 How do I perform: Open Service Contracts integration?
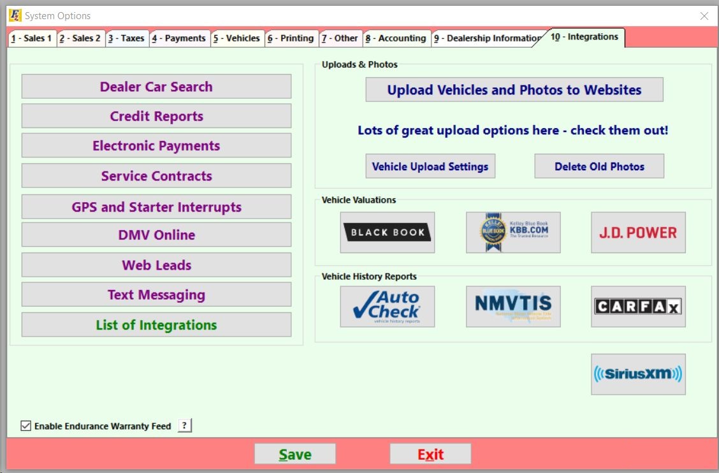156,176
